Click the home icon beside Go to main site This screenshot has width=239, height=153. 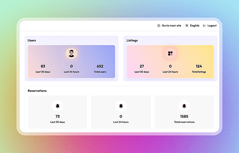159,26
